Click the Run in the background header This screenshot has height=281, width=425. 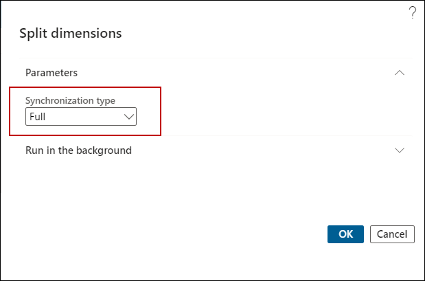click(x=78, y=150)
